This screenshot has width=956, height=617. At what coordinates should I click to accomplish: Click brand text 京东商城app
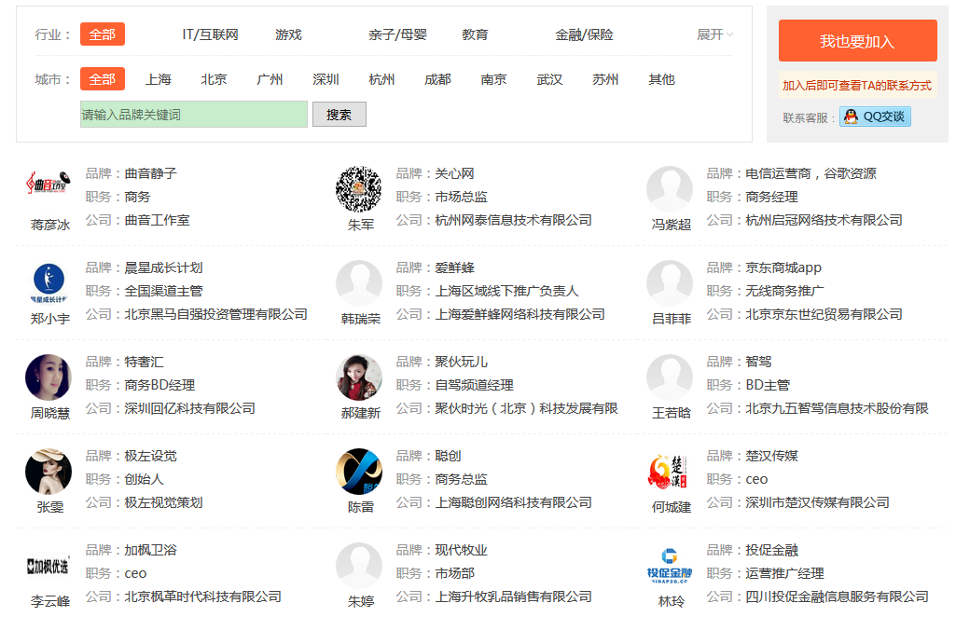[x=783, y=267]
